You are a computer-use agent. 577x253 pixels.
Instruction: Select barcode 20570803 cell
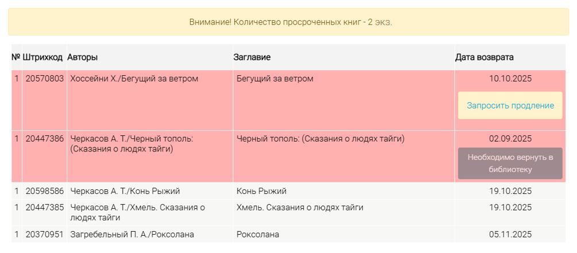coord(45,79)
